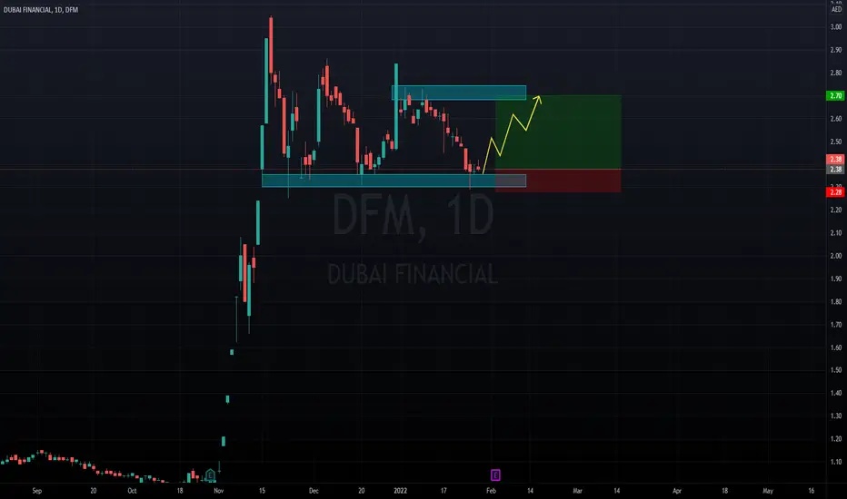Click the 1.60 price axis label
Image resolution: width=847 pixels, height=499 pixels.
(836, 348)
